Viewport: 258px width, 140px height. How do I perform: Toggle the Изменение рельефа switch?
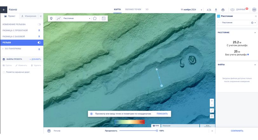pyautogui.click(x=39, y=24)
